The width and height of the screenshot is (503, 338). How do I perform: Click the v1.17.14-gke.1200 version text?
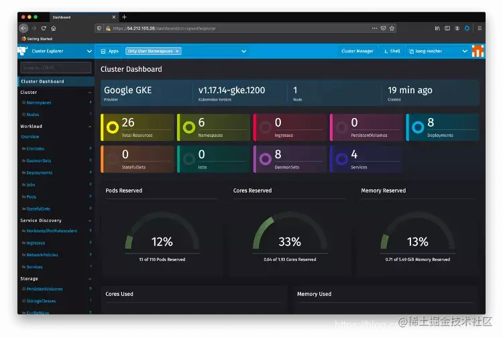[x=231, y=91]
